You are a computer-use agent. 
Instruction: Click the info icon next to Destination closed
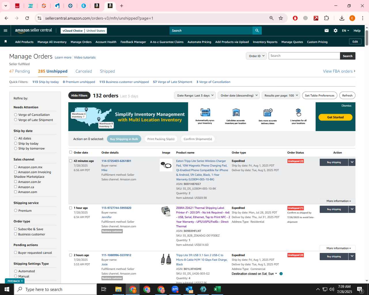281,274
